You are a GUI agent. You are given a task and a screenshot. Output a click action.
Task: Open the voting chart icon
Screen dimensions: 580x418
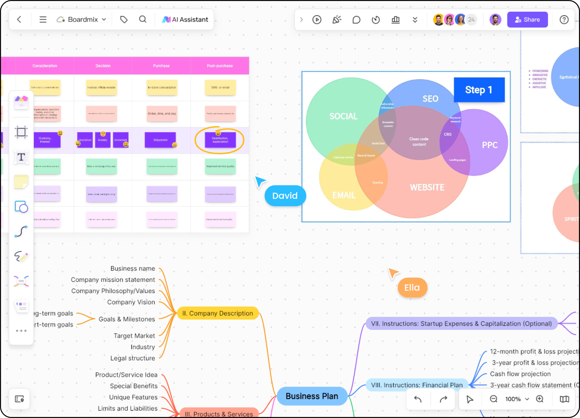click(x=395, y=20)
